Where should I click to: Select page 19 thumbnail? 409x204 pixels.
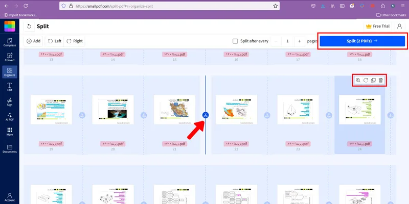[51, 110]
